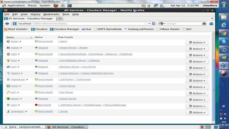
Task: Open the Cloudera Manager bookmark
Action: click(x=64, y=29)
